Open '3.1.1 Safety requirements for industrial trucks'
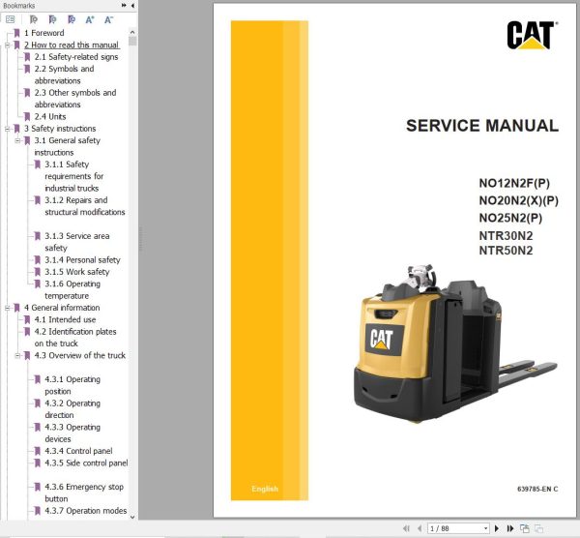Image resolution: width=580 pixels, height=538 pixels. (x=74, y=176)
